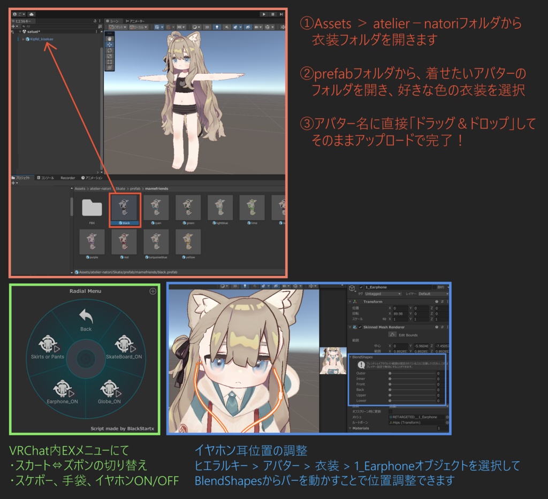This screenshot has width=548, height=499.
Task: Open the account dropdown at top-left
Action: [19, 14]
